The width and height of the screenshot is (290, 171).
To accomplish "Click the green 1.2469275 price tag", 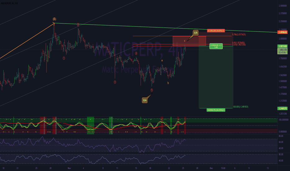I will tap(283, 108).
